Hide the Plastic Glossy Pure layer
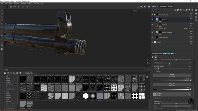 point(152,37)
